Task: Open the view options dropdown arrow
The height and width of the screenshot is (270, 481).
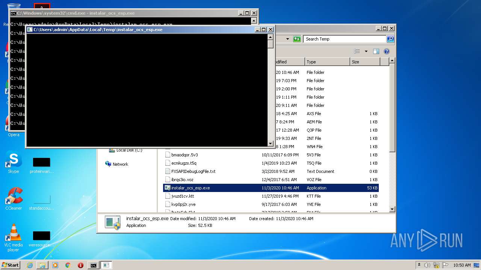Action: [366, 51]
